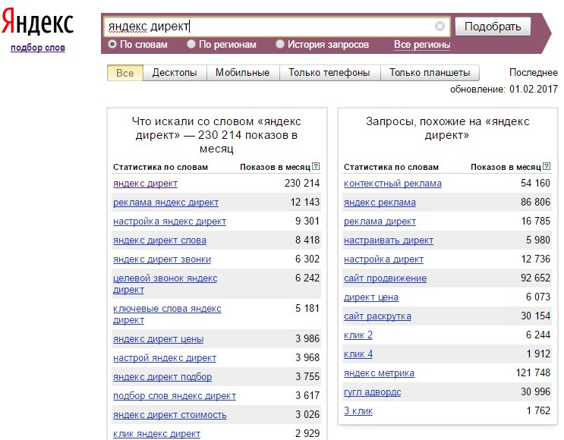Switch to the 'Только телефоны' tab
The image size is (564, 440).
click(329, 73)
